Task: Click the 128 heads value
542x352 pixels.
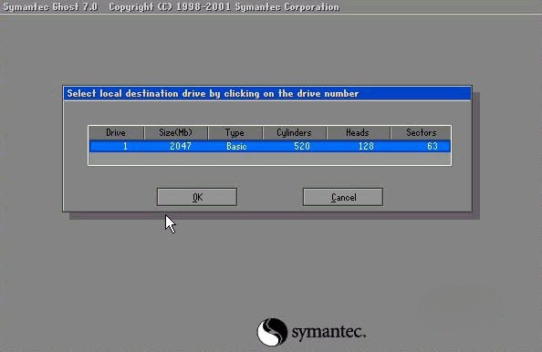Action: coord(366,146)
